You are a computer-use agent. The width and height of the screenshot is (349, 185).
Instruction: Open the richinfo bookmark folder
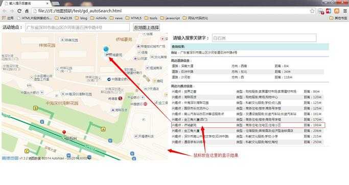tap(99, 18)
